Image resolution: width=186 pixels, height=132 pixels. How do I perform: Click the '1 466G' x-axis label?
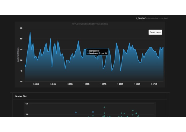tap(86, 84)
